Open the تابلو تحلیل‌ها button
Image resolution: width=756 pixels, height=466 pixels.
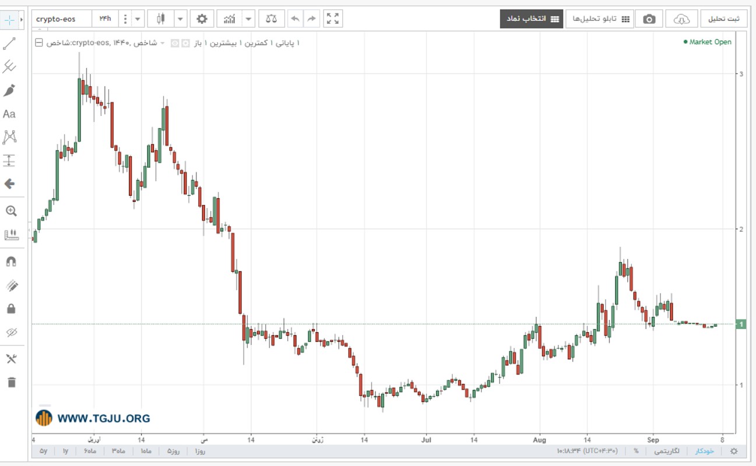click(600, 19)
